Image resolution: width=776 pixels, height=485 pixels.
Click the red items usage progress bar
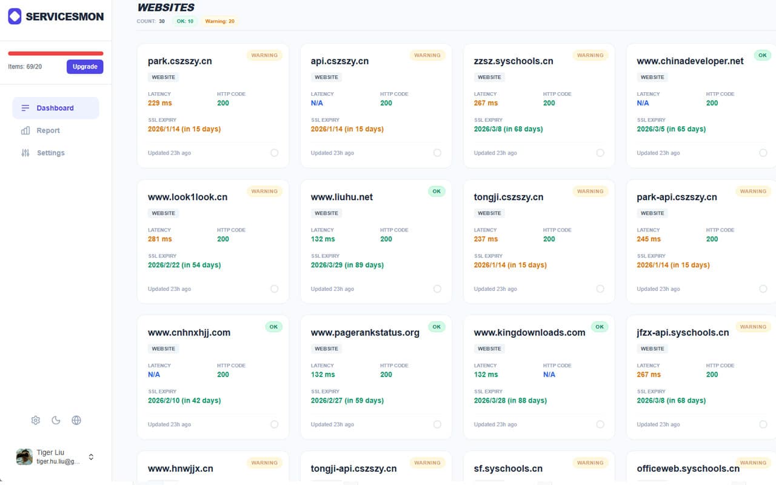(x=56, y=53)
